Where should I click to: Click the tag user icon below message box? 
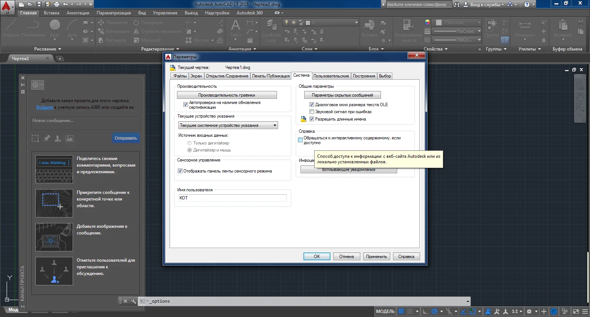click(x=58, y=139)
